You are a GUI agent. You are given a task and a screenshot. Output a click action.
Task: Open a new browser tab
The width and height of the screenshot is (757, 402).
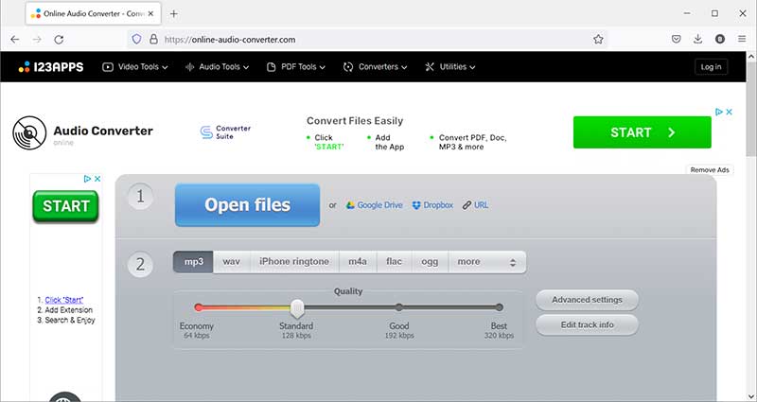[174, 13]
